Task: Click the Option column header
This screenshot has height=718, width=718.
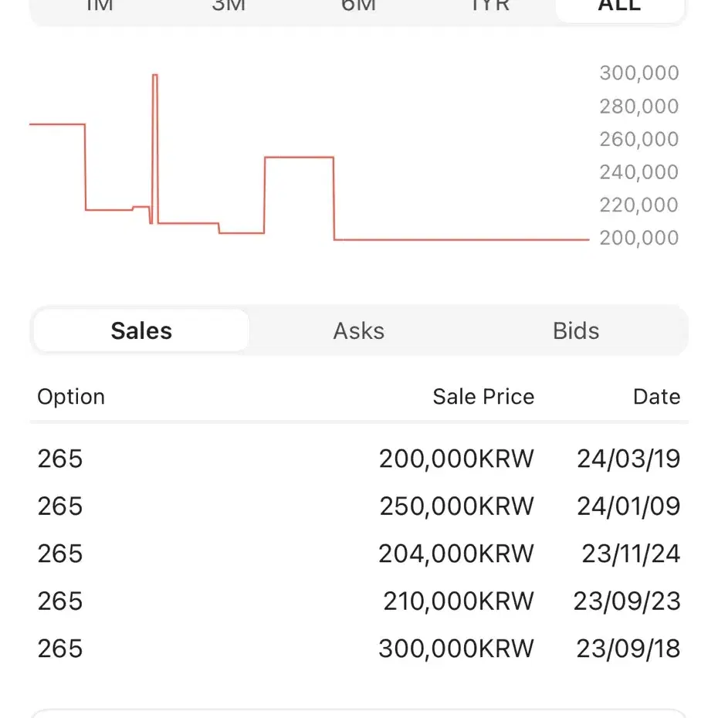Action: tap(71, 397)
